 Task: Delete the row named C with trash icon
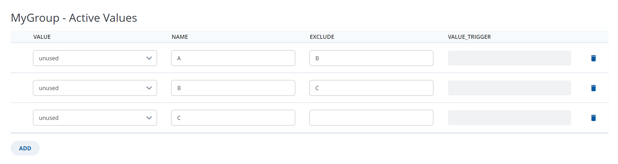pos(593,118)
